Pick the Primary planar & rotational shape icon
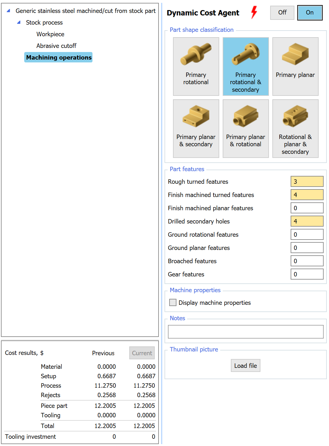Viewport: 329px width, 446px height. [x=245, y=129]
